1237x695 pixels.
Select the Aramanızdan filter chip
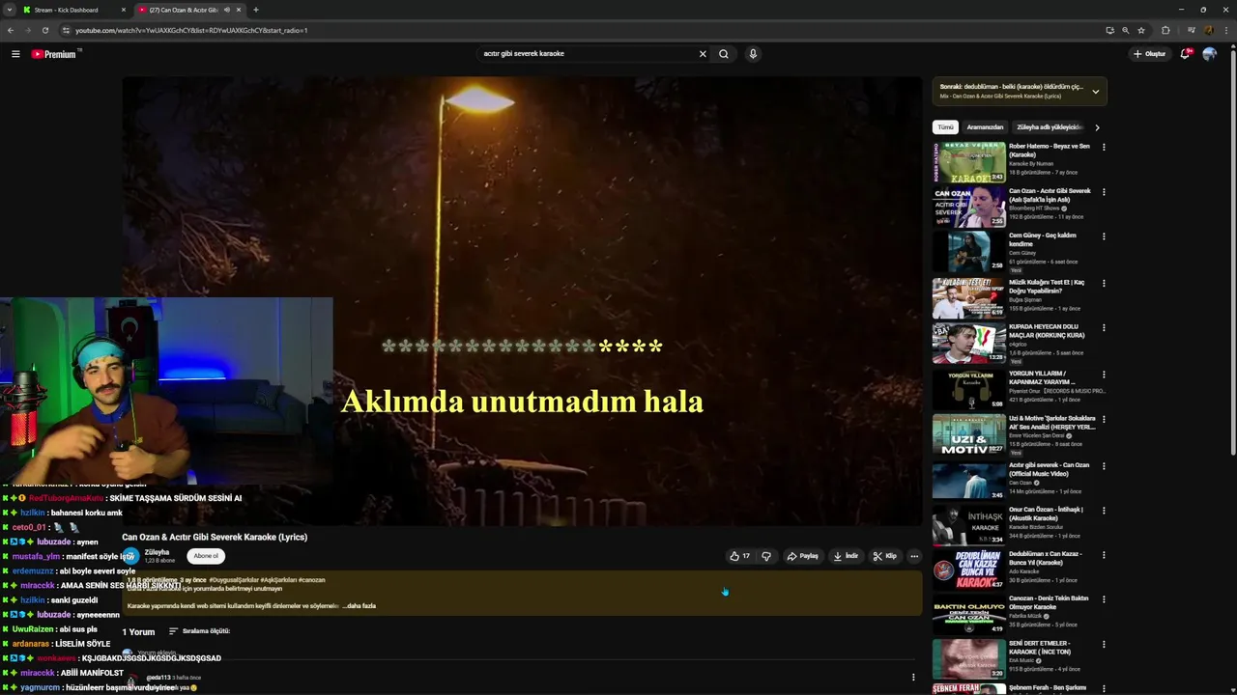[985, 127]
